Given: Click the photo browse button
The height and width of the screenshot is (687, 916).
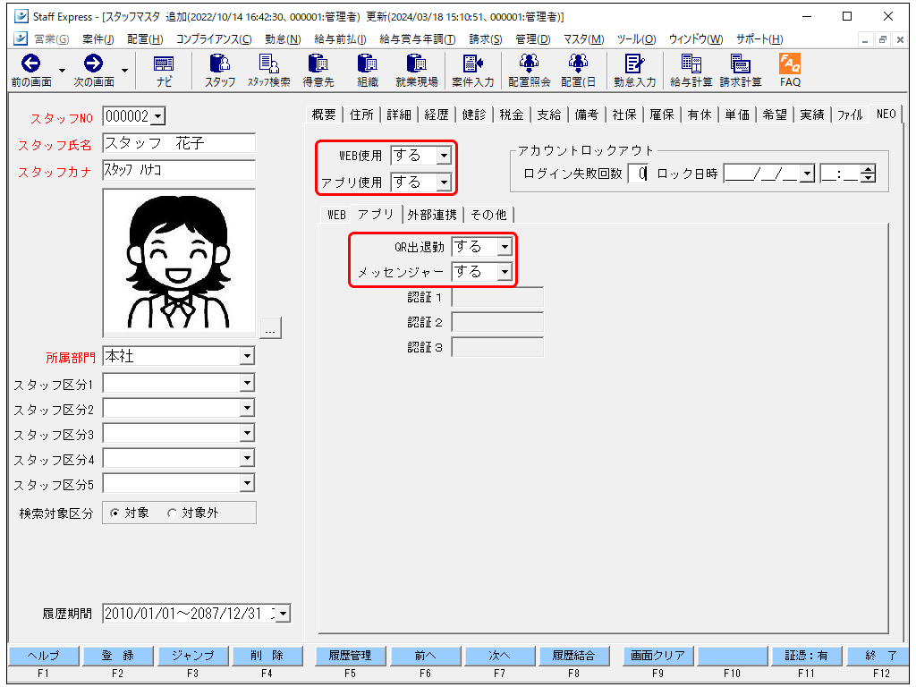Looking at the screenshot, I should click(270, 327).
